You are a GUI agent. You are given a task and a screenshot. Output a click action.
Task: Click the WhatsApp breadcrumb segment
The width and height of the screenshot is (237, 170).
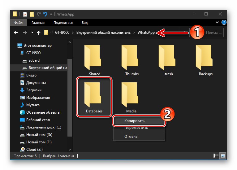pos(146,33)
